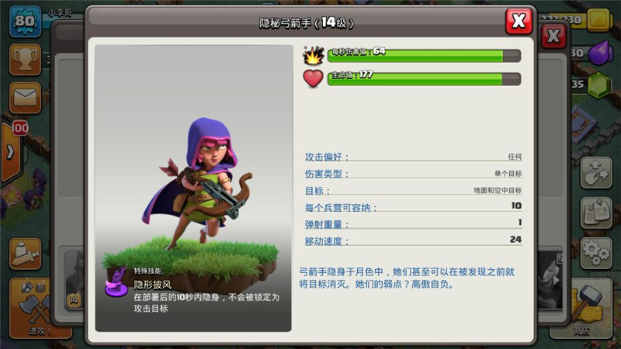
Task: Open the mail envelope icon
Action: pos(25,98)
